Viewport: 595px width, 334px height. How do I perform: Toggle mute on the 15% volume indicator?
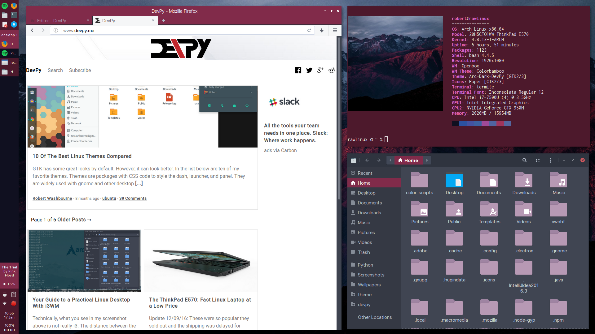coord(9,284)
